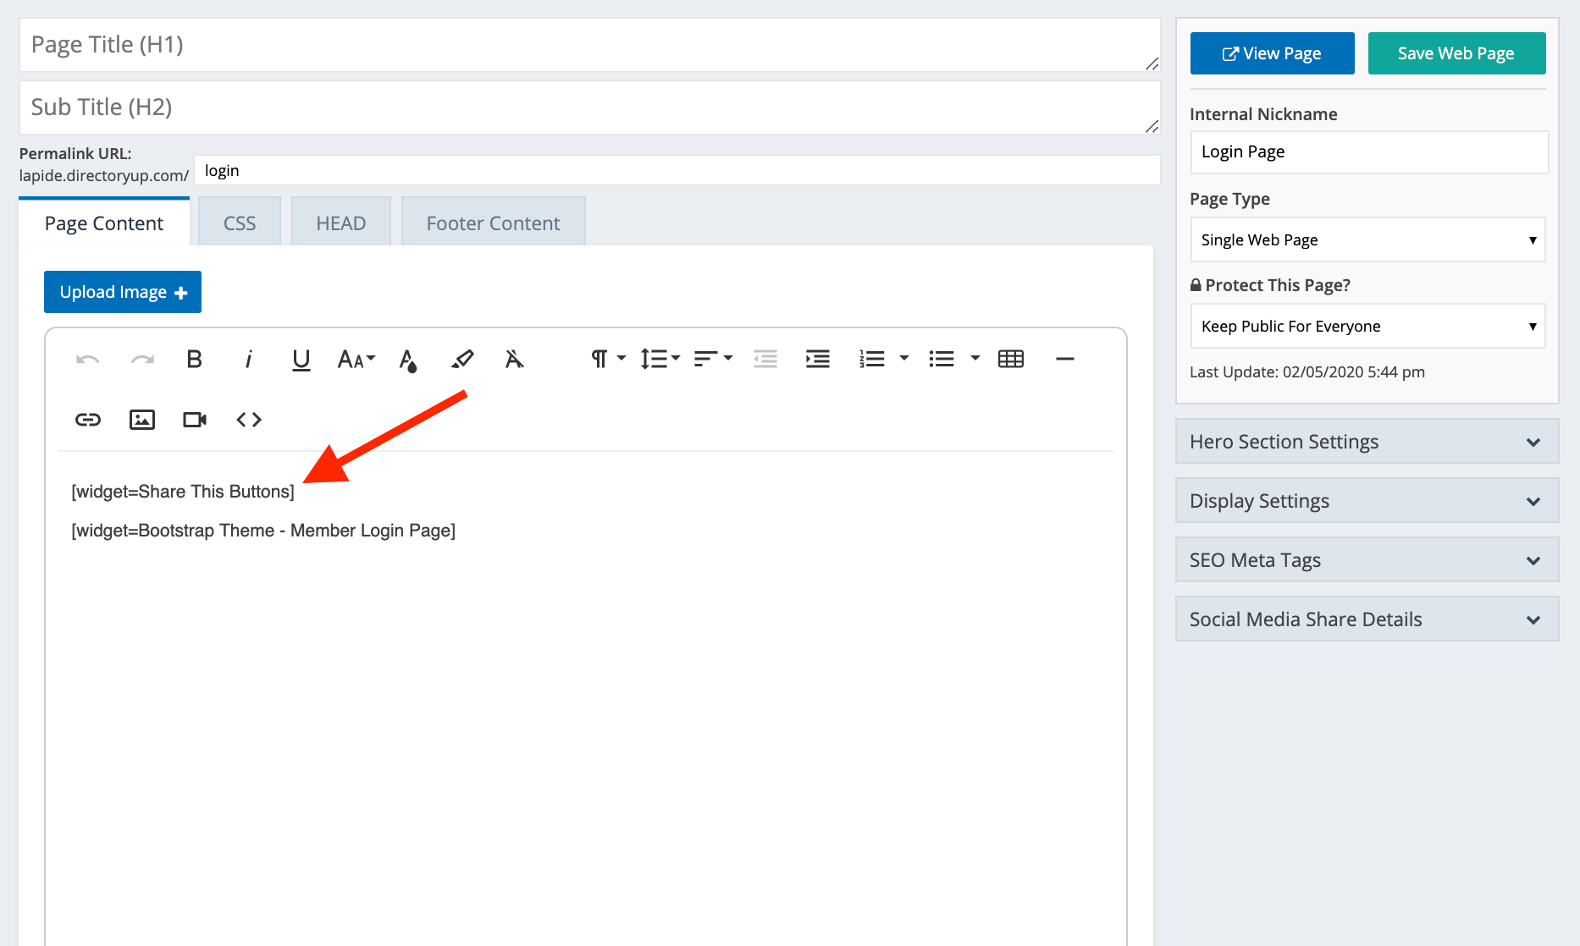Insert a Horizontal Line using its icon
This screenshot has height=946, width=1580.
[1064, 359]
